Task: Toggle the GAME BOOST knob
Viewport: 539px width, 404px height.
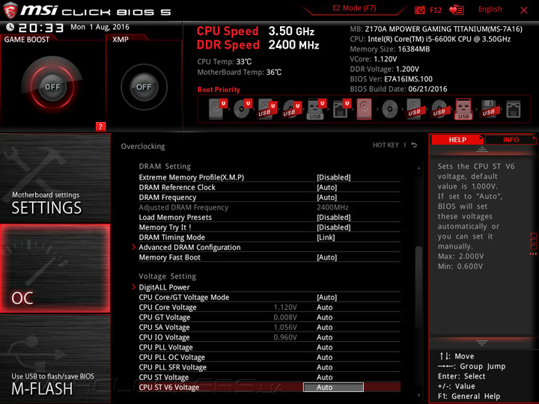Action: (52, 87)
